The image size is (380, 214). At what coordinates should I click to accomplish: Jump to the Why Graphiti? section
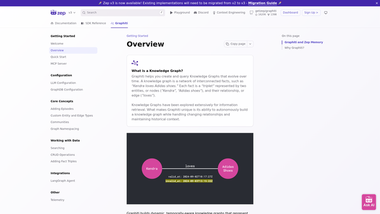click(294, 48)
